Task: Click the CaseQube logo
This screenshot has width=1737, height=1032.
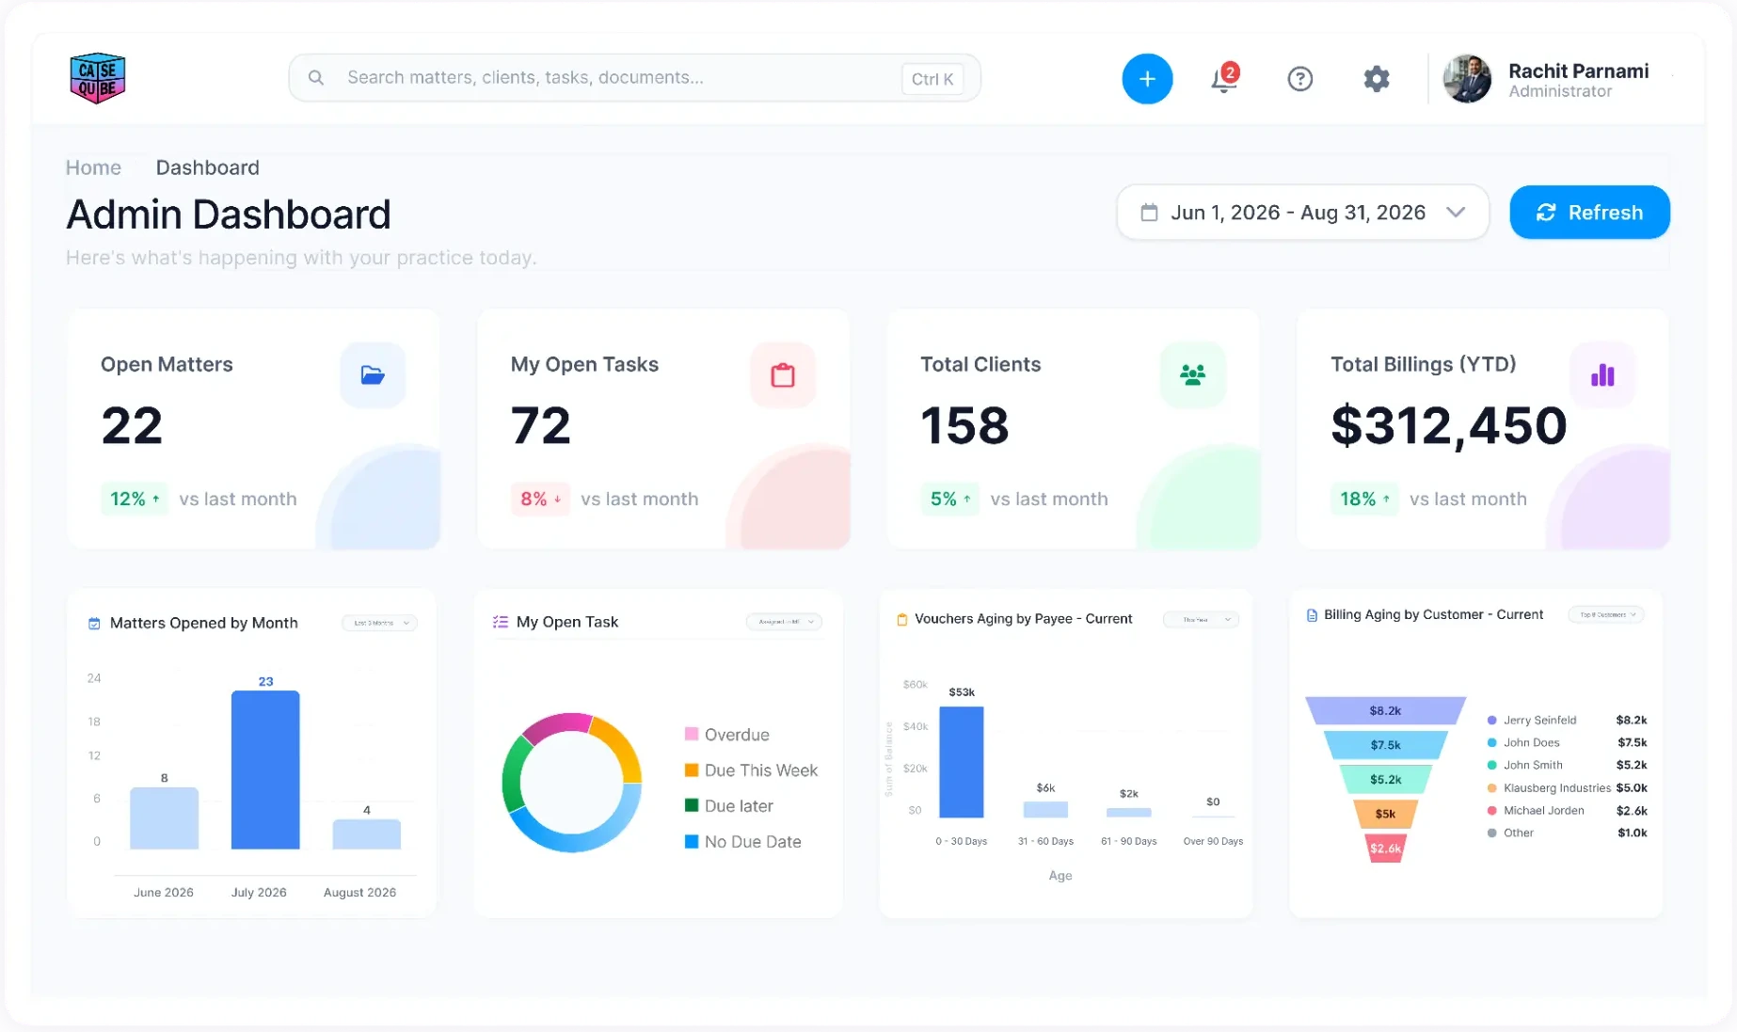Action: point(98,78)
